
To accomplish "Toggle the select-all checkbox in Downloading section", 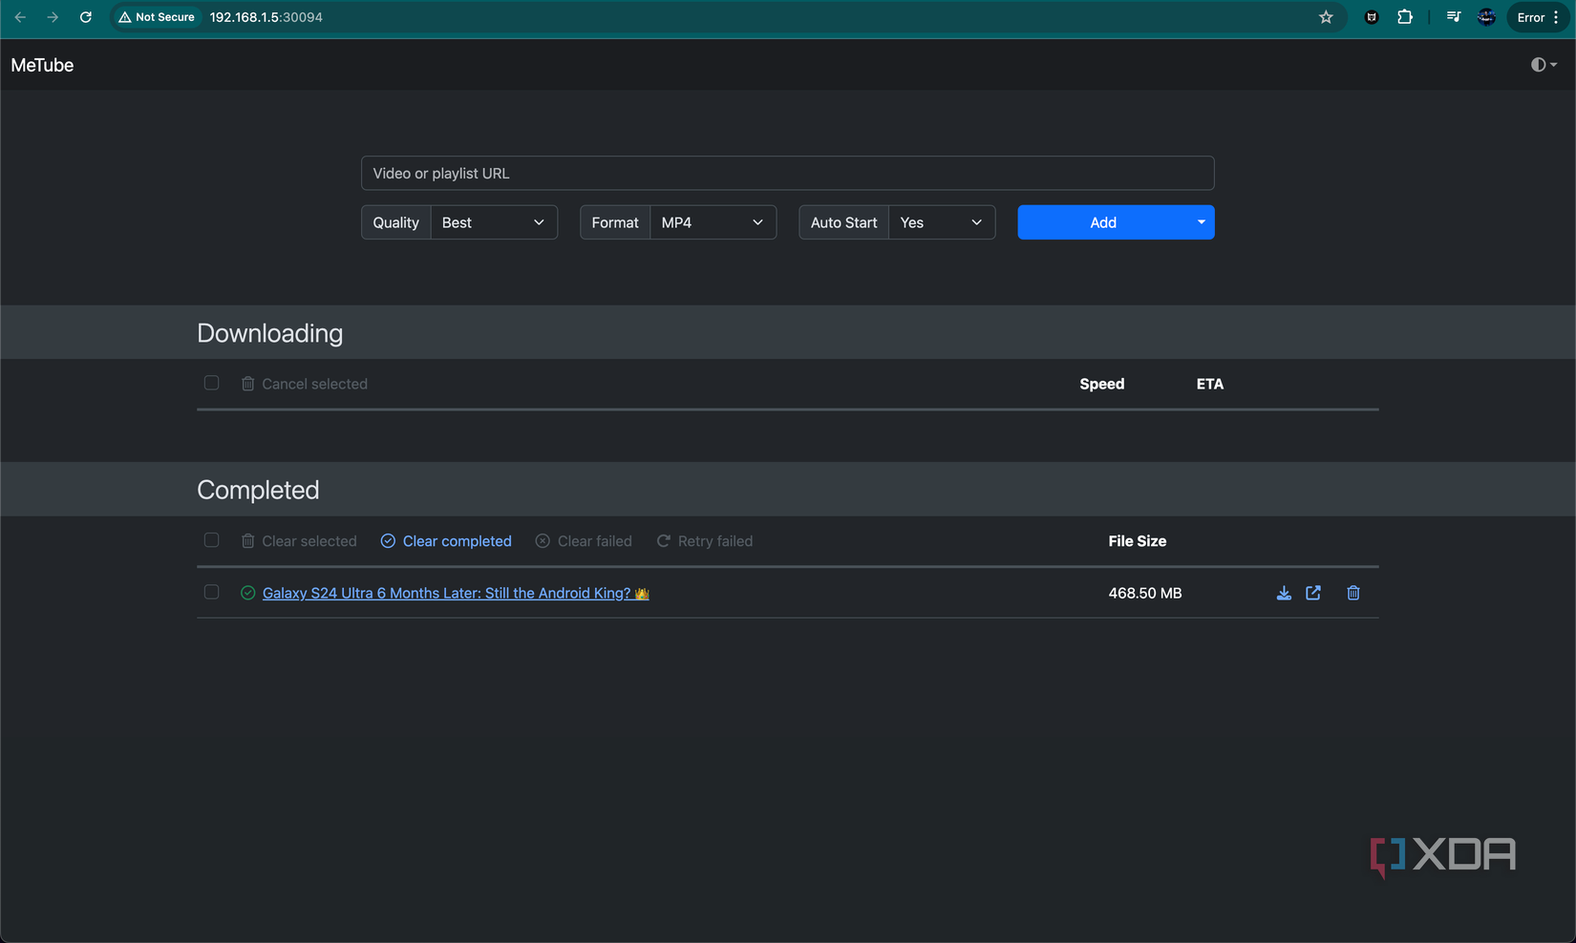I will point(211,382).
